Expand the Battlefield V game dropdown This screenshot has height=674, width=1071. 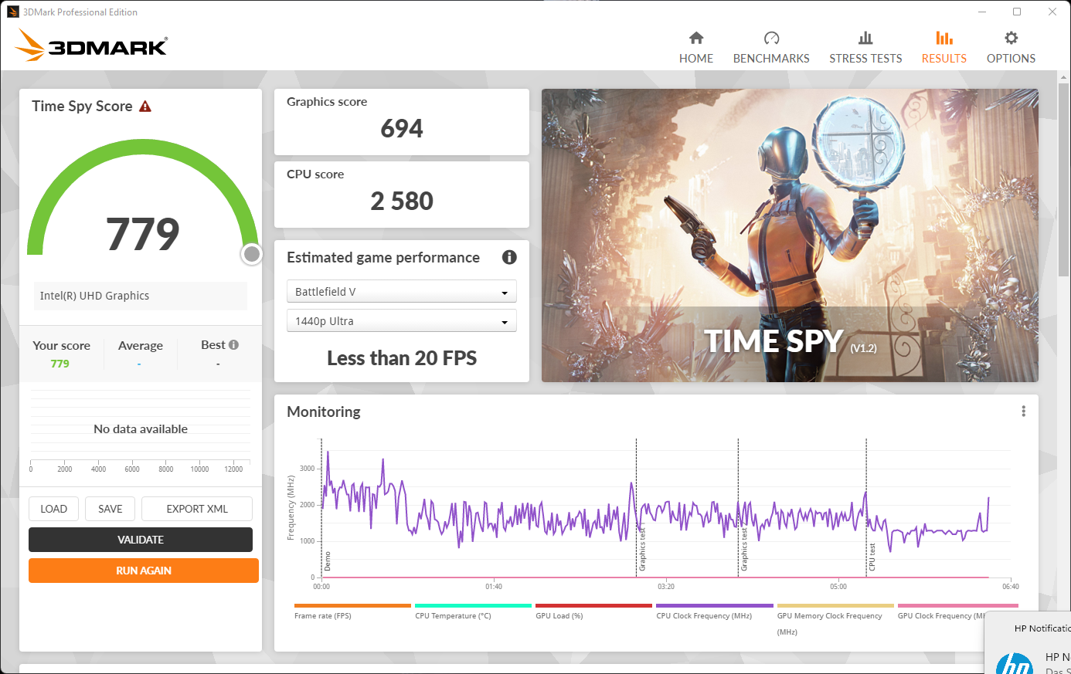pos(401,292)
